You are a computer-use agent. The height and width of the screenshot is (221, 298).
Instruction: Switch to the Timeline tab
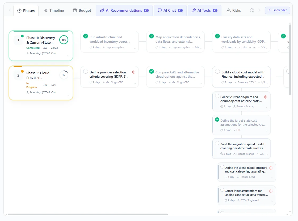(54, 10)
